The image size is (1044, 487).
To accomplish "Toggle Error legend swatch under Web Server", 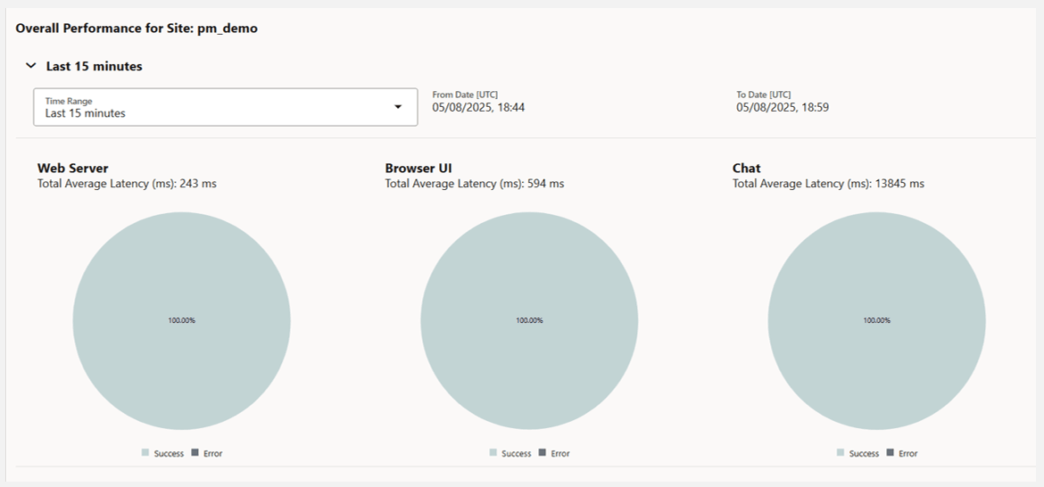I will coord(195,452).
